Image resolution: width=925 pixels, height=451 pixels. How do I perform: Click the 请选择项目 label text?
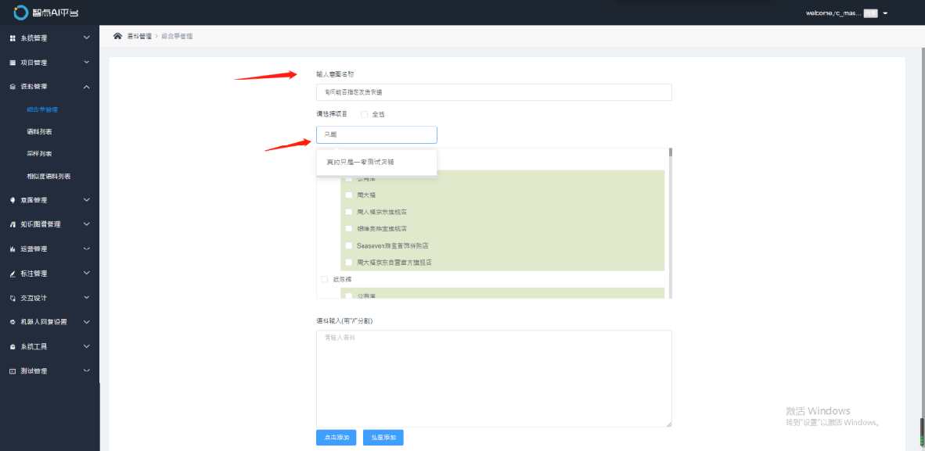coord(332,114)
